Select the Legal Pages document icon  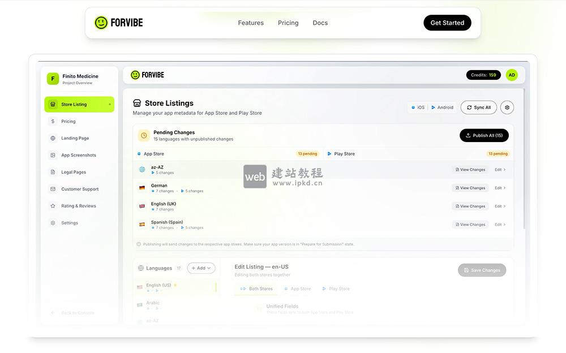tap(54, 172)
